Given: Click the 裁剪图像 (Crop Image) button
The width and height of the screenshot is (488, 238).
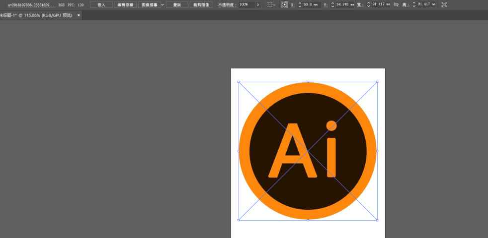Looking at the screenshot, I should [x=201, y=4].
